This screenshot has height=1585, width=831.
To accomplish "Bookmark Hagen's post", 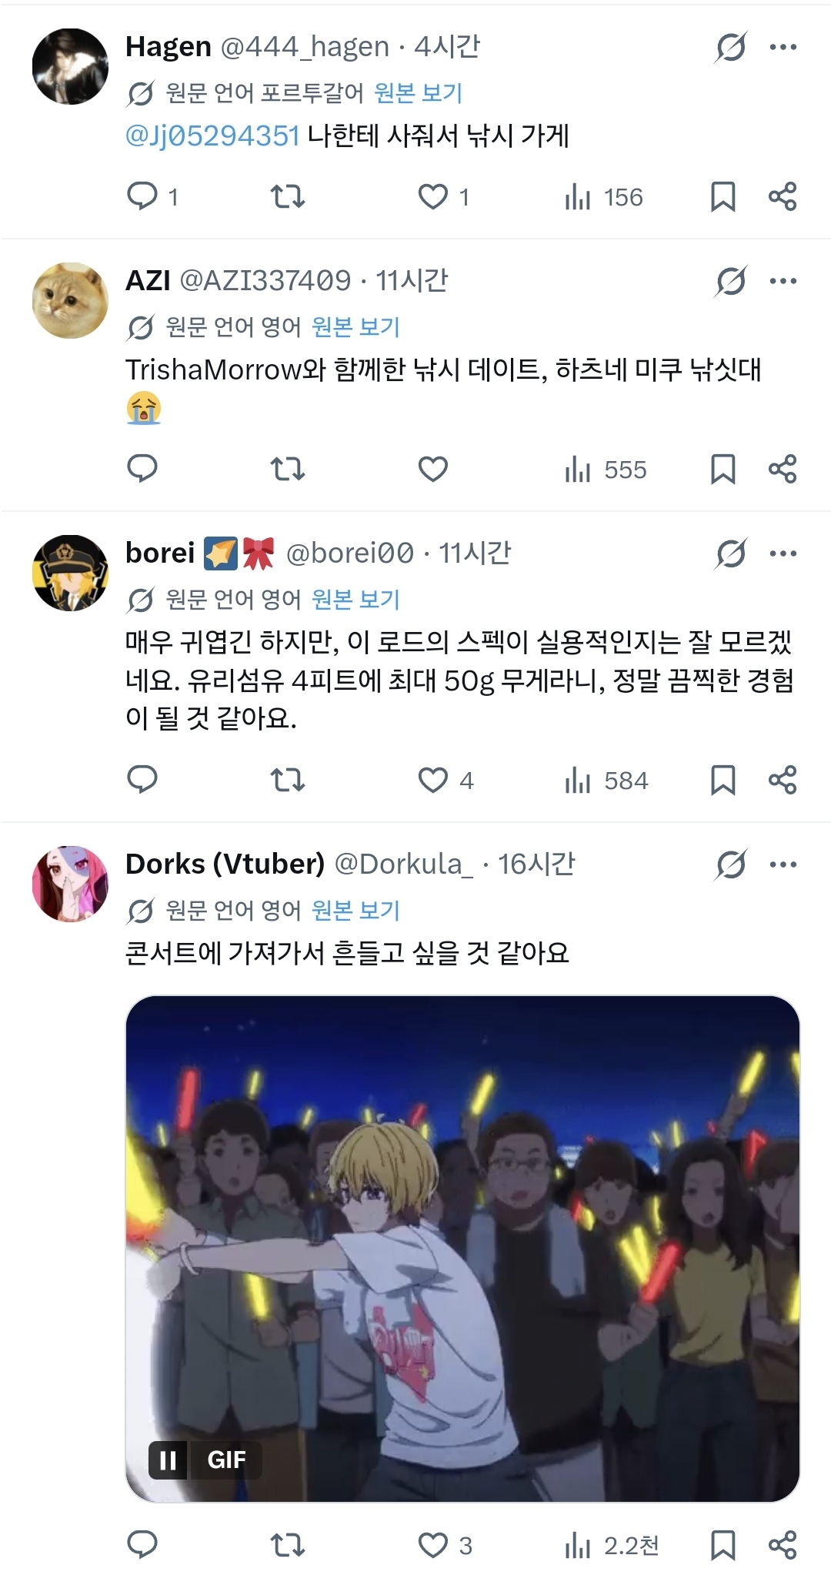I will pos(723,196).
